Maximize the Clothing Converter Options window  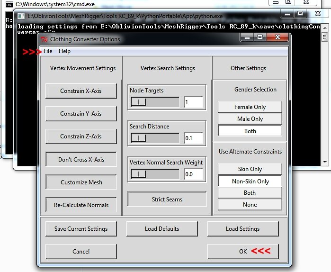(260, 37)
